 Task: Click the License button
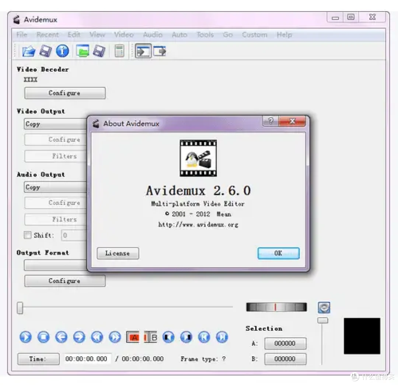(x=118, y=253)
